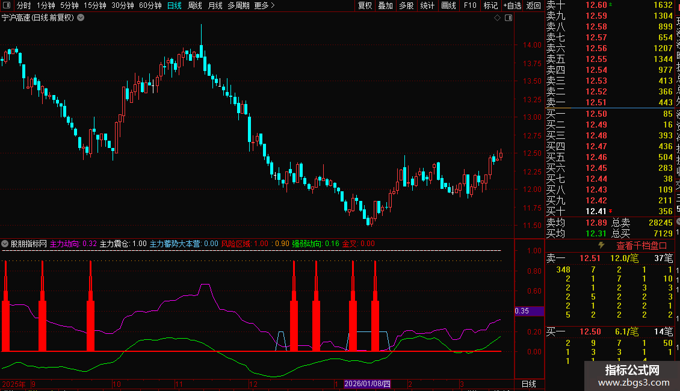
Task: Open the 宁沪高速 chart dropdown arrow
Action: [81, 18]
